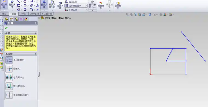This screenshot has width=208, height=107.
Task: Select the Circle sketch tool
Action: click(25, 2)
